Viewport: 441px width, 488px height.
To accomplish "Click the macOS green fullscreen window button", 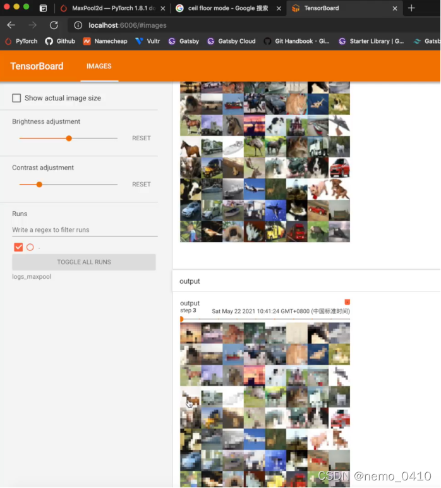I will (27, 6).
